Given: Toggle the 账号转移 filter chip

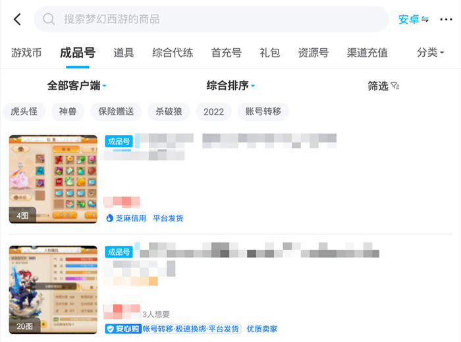Looking at the screenshot, I should (263, 112).
